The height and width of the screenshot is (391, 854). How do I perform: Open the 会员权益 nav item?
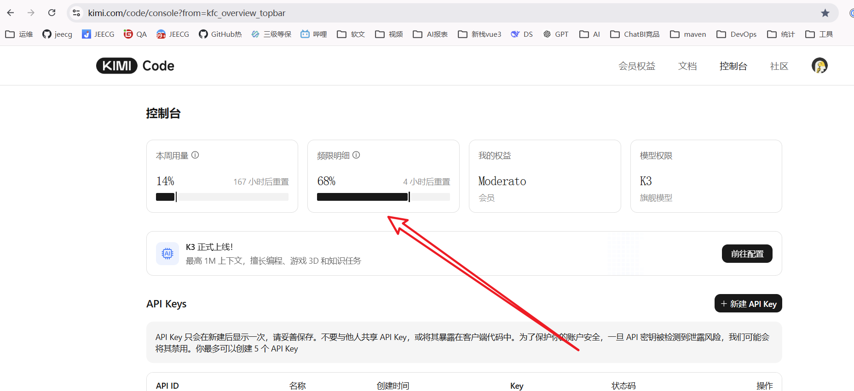637,66
